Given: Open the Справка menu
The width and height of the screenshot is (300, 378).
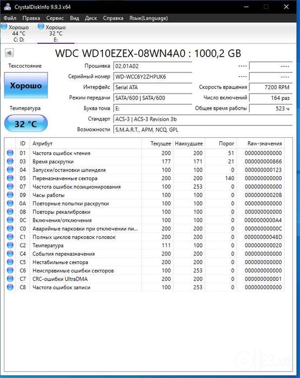Looking at the screenshot, I should [x=113, y=18].
